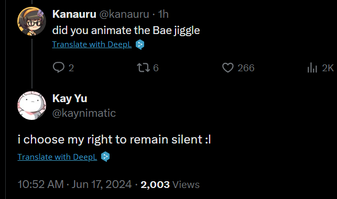
Task: Translate Kanauru's tweet with DeepL link
Action: [92, 45]
